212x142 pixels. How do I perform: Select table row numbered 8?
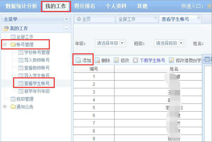(138, 131)
